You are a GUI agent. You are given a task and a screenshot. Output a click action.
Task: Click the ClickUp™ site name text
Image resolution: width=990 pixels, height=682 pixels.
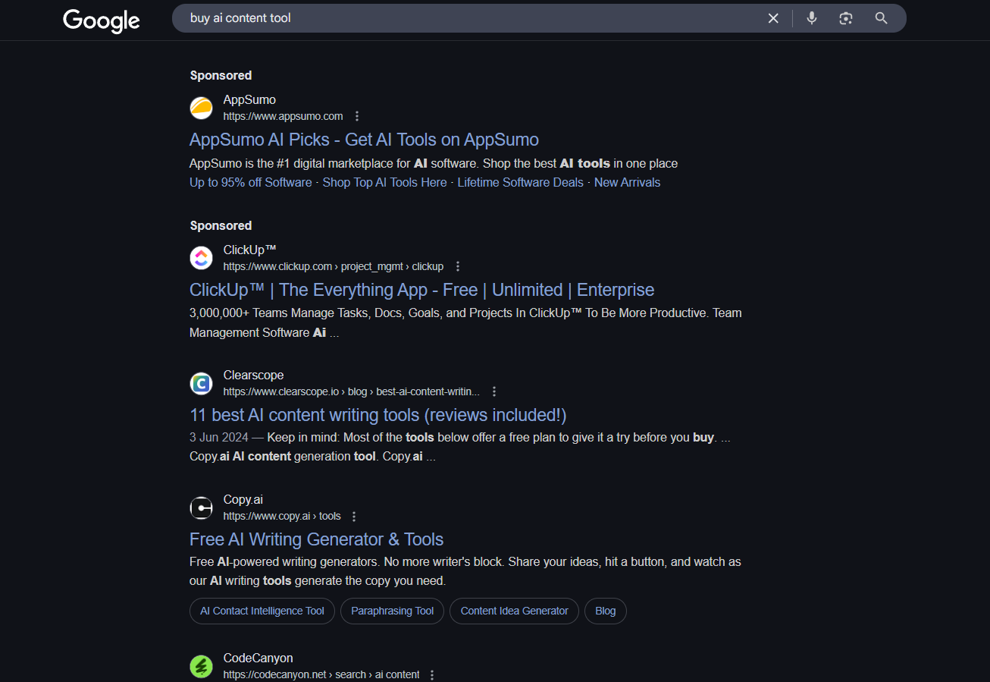coord(249,250)
